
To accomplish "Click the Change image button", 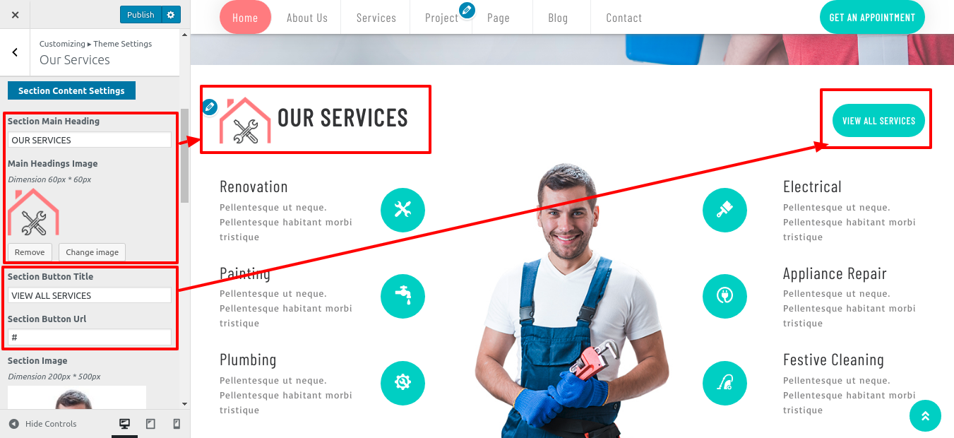I will pos(93,252).
